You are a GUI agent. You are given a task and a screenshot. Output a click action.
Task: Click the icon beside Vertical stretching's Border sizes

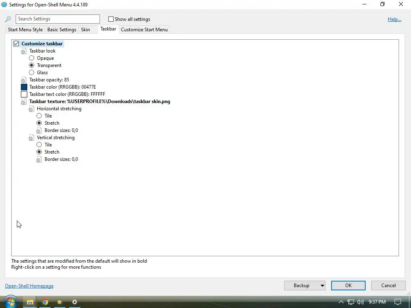pos(39,159)
